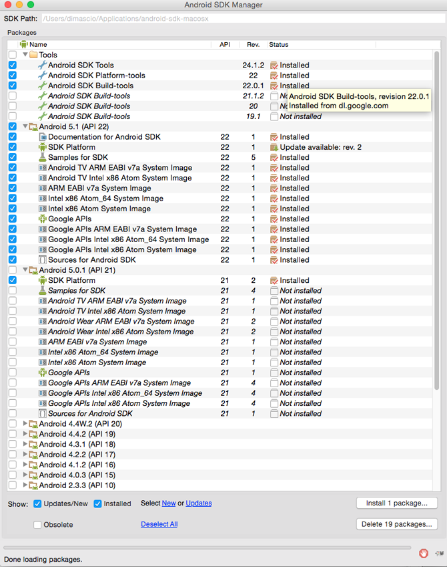The image size is (447, 567).
Task: Click the log icon at bottom-right corner
Action: [x=439, y=553]
